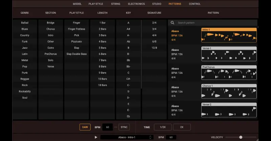Image resolution: width=271 pixels, height=141 pixels.
Task: Click the BPM 60 field beside DAW
Action: pos(107,127)
